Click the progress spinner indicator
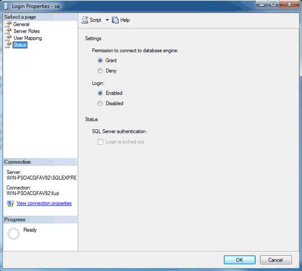The width and height of the screenshot is (302, 271). click(x=14, y=234)
